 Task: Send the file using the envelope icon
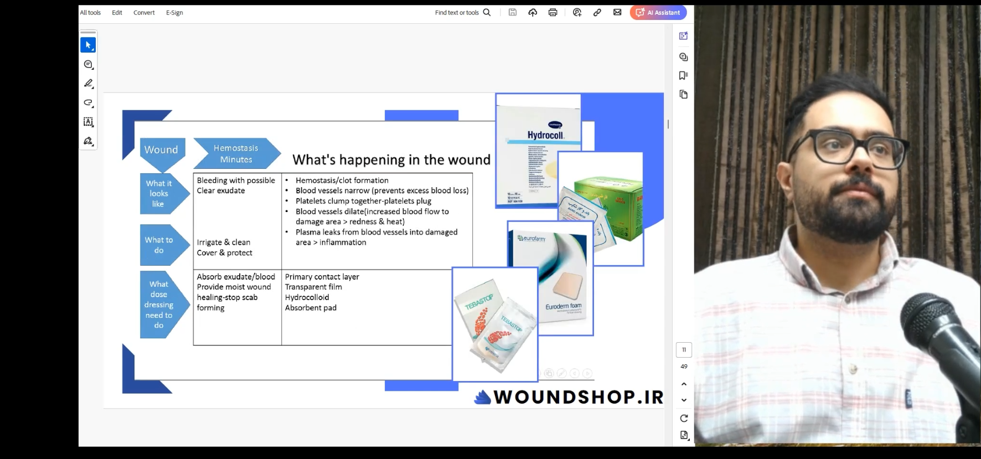click(x=617, y=12)
